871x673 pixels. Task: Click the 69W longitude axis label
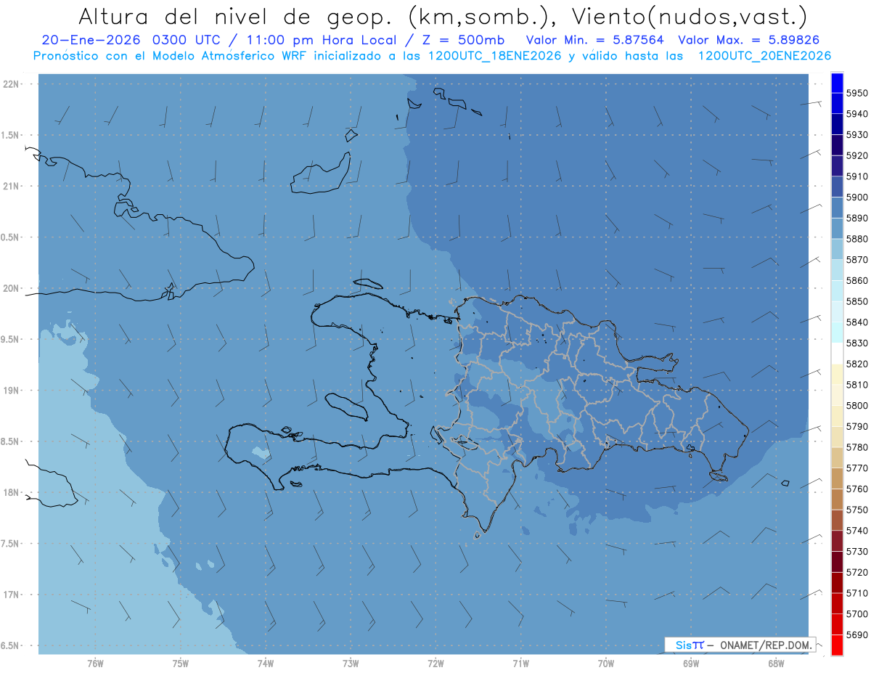click(x=691, y=664)
